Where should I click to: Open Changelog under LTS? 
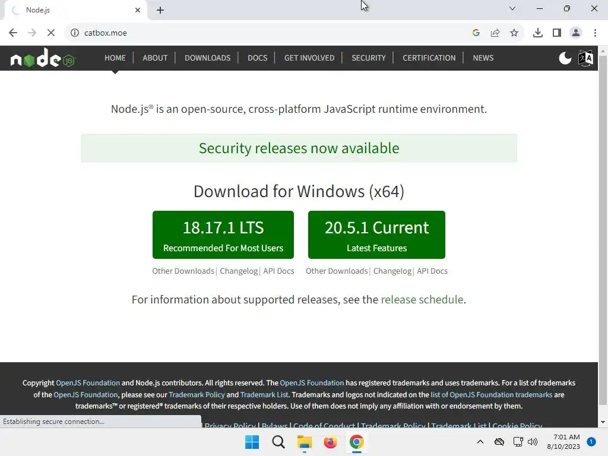pyautogui.click(x=239, y=271)
